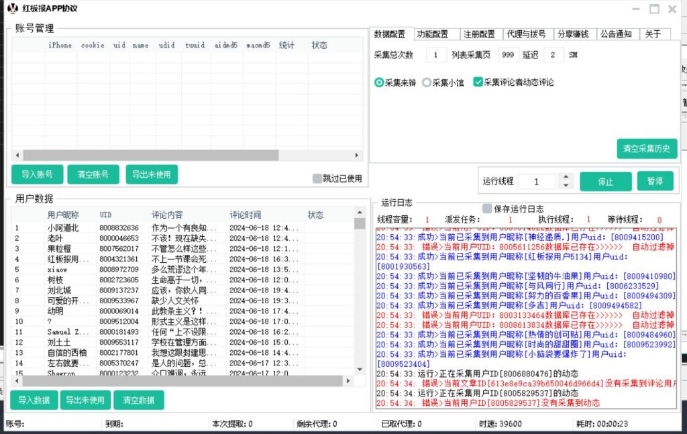Click the 停止 button
Screen dimensions: 687x434
point(605,182)
